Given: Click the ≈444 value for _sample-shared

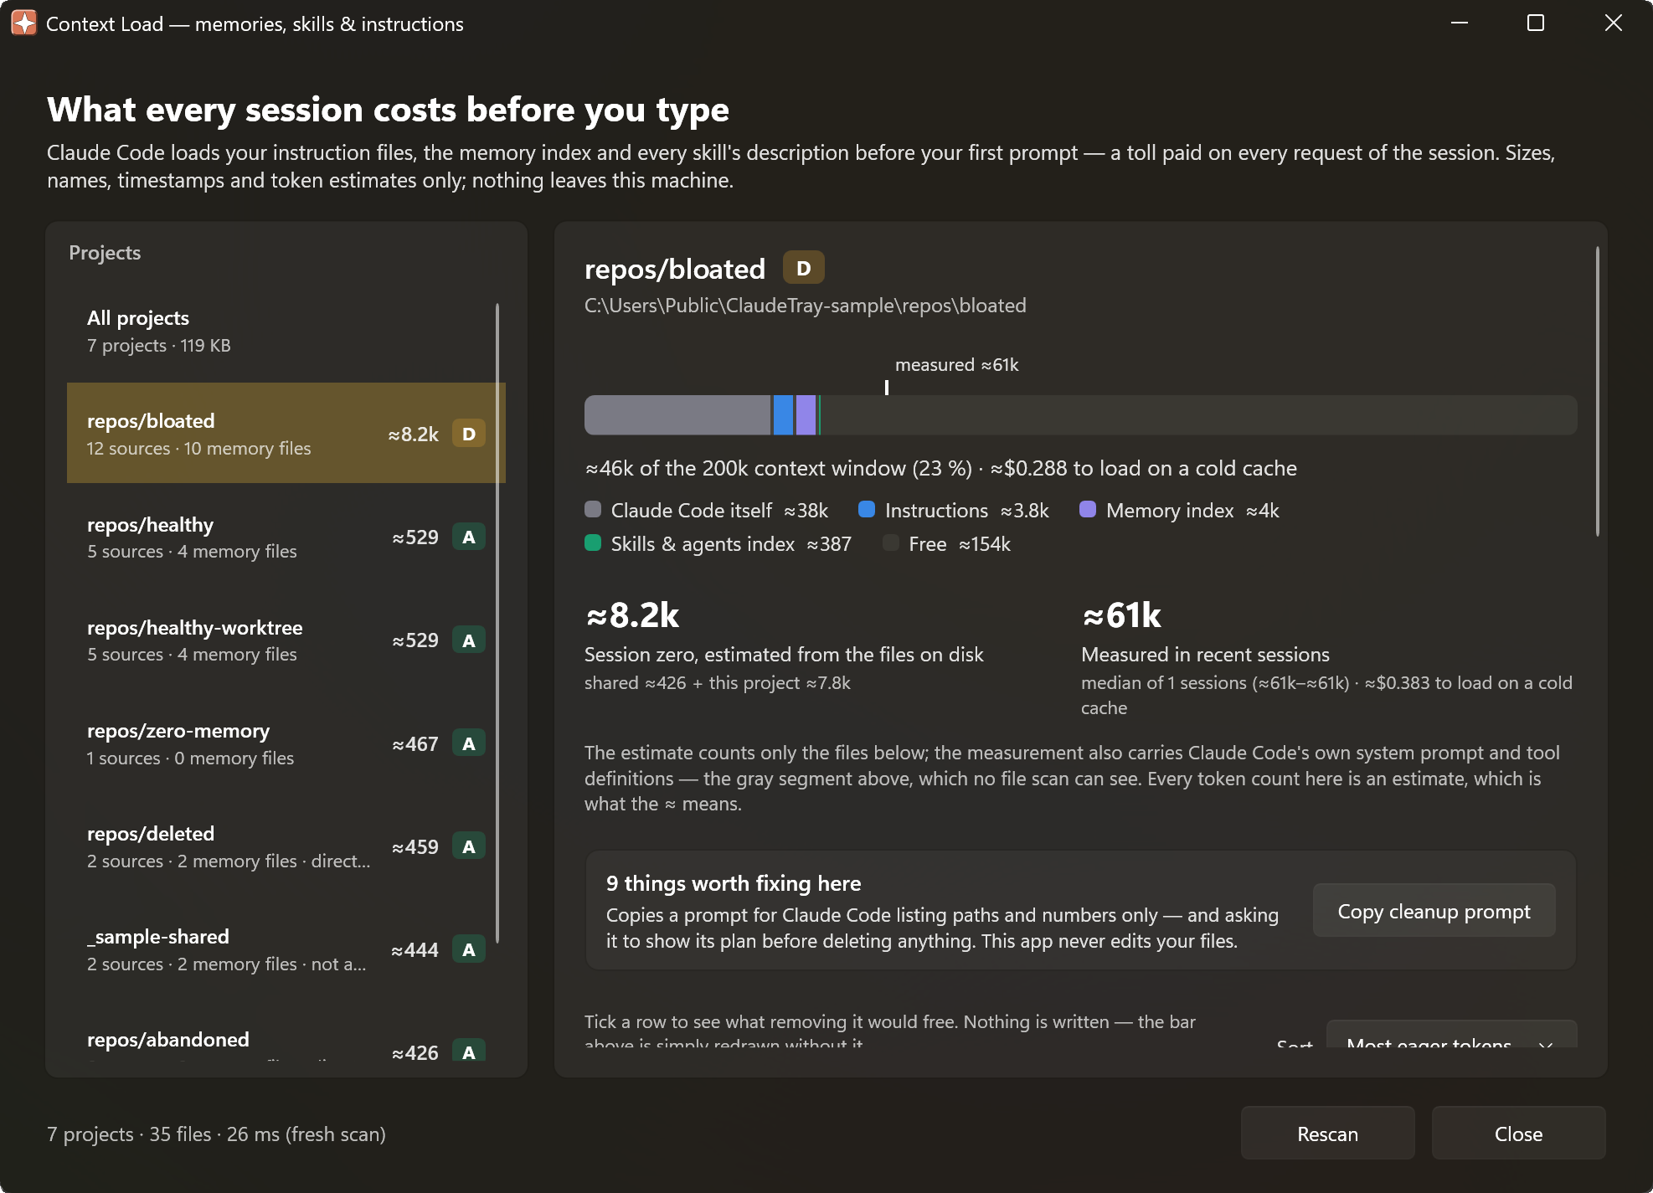Looking at the screenshot, I should [415, 949].
